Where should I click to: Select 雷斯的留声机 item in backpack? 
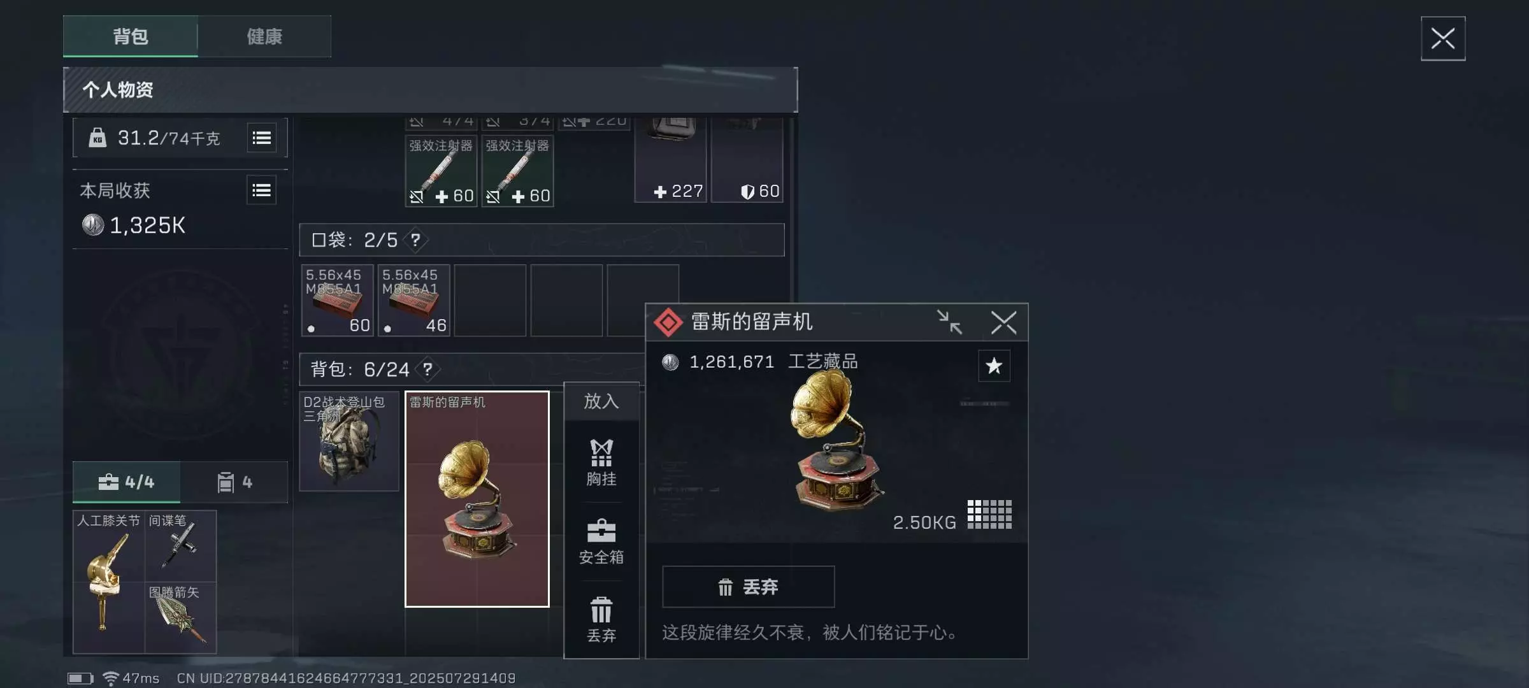coord(477,499)
